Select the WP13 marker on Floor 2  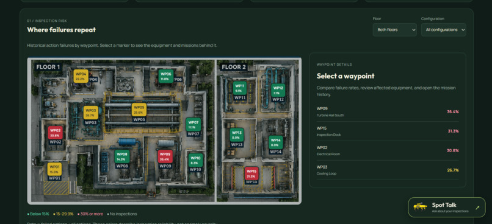tap(237, 135)
